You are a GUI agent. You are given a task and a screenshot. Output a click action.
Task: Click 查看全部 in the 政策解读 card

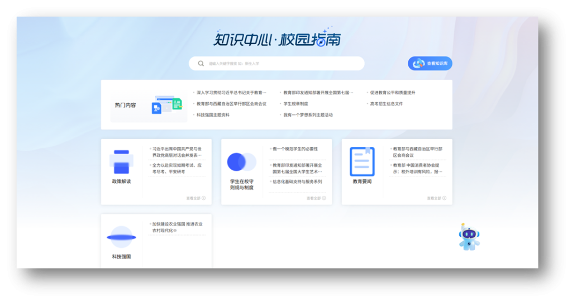pyautogui.click(x=196, y=198)
